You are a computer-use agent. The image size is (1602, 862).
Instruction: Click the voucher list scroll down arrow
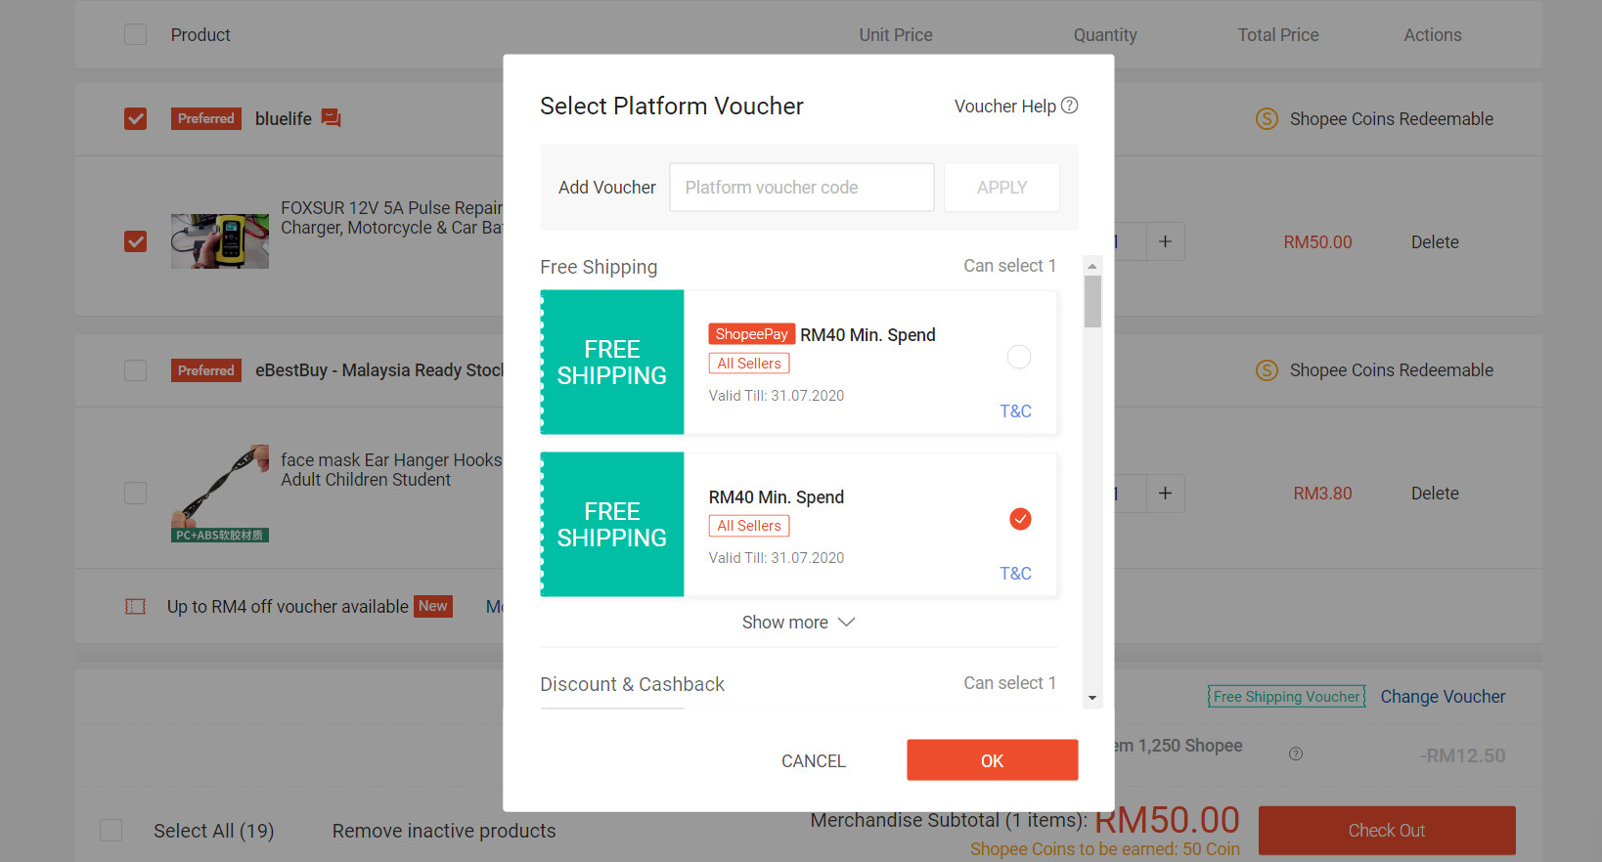click(x=1092, y=698)
